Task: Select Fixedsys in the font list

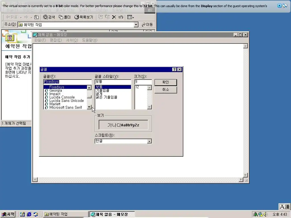Action: pos(65,87)
